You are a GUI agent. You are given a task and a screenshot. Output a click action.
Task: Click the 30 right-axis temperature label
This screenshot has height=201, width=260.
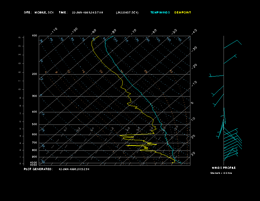tap(193, 154)
